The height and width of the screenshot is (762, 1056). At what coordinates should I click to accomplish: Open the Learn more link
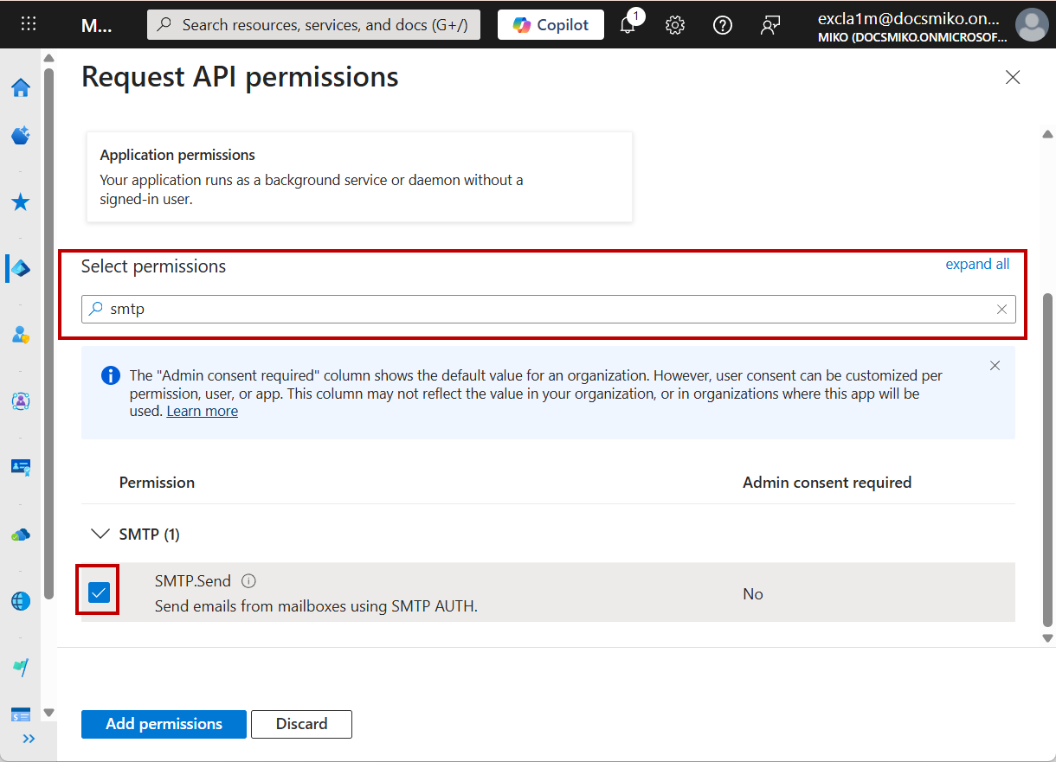pyautogui.click(x=202, y=412)
